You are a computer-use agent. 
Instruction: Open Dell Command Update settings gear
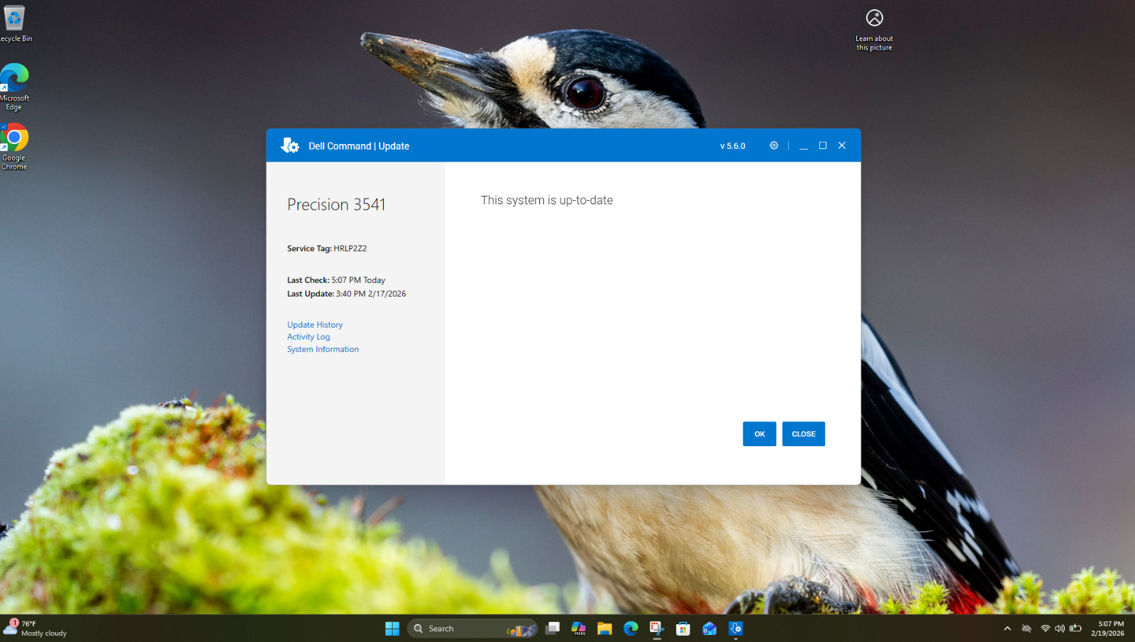pos(774,145)
